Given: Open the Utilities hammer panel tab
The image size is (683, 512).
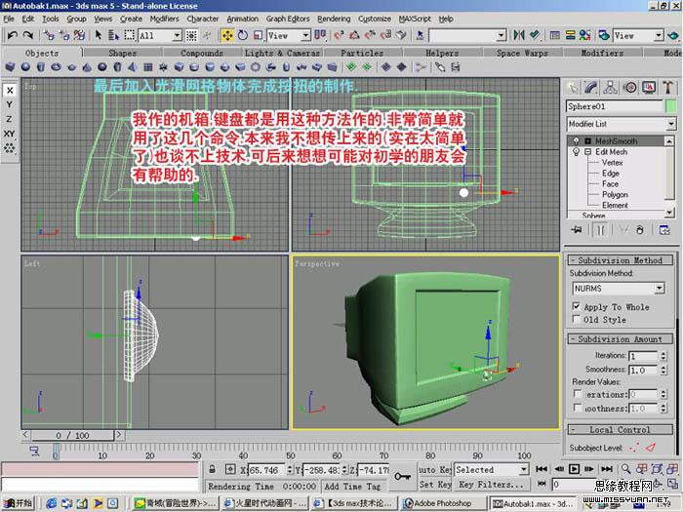Looking at the screenshot, I should pos(667,88).
